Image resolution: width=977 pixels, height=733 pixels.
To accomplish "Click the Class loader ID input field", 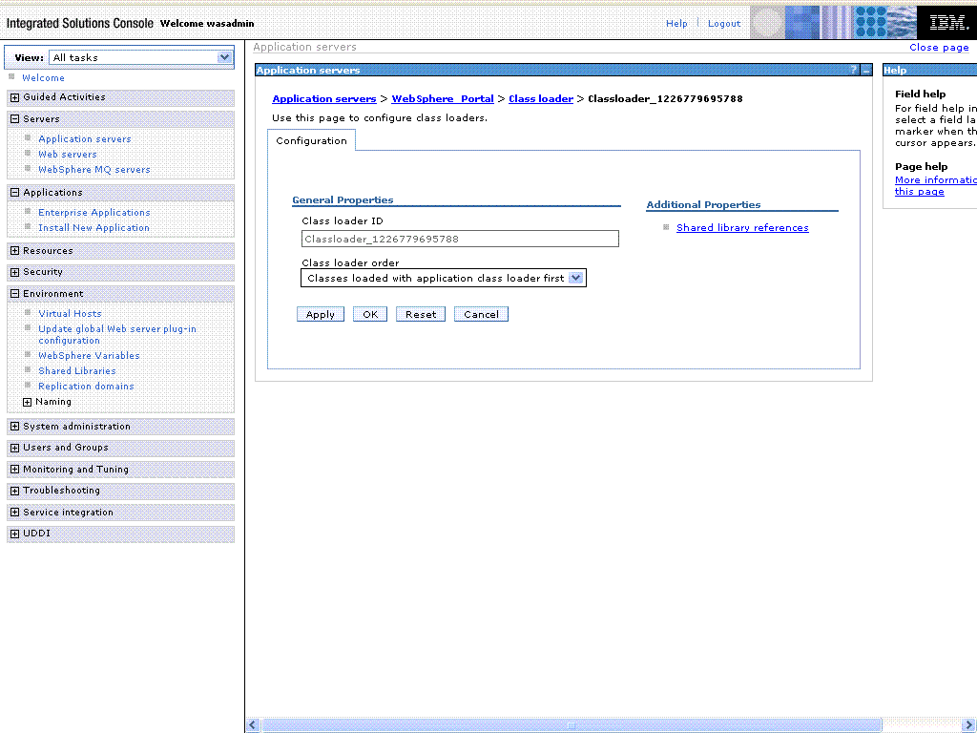I will coord(460,239).
